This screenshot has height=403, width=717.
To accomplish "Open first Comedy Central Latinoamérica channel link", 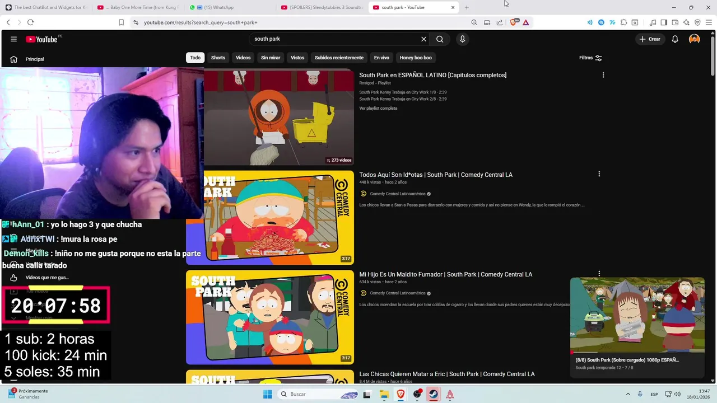I will click(x=397, y=194).
